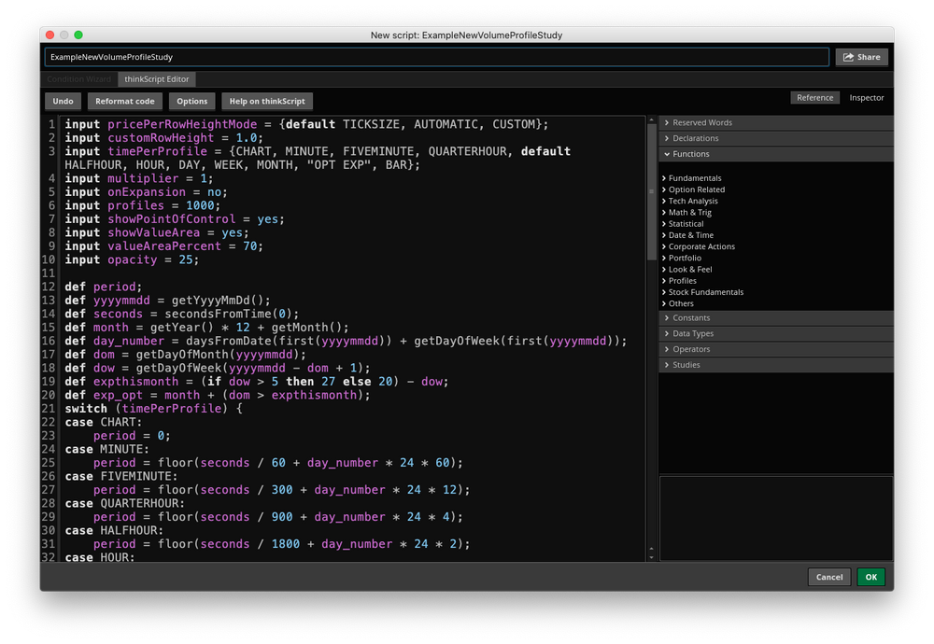Expand the Others function group
Screen dimensions: 934x644
pos(680,303)
